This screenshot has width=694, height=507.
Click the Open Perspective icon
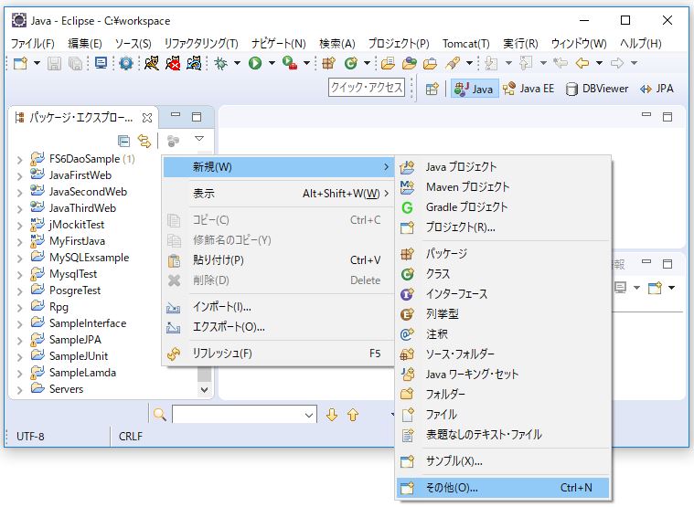coord(432,89)
